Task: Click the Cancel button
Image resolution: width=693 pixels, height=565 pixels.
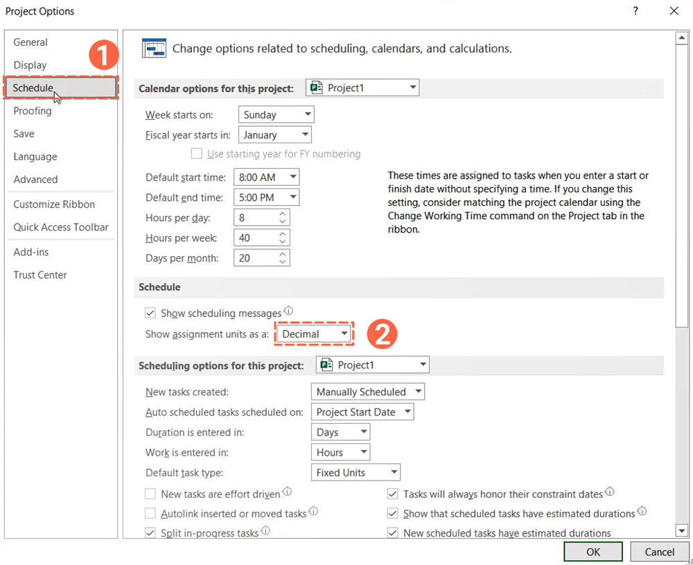Action: 660,552
